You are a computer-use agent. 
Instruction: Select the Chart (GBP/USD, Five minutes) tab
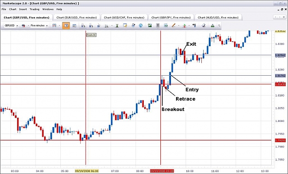coord(27,18)
